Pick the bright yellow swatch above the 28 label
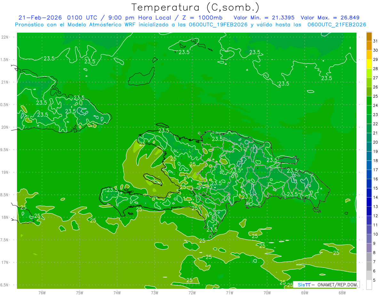This screenshot has height=297, width=384. 369,64
